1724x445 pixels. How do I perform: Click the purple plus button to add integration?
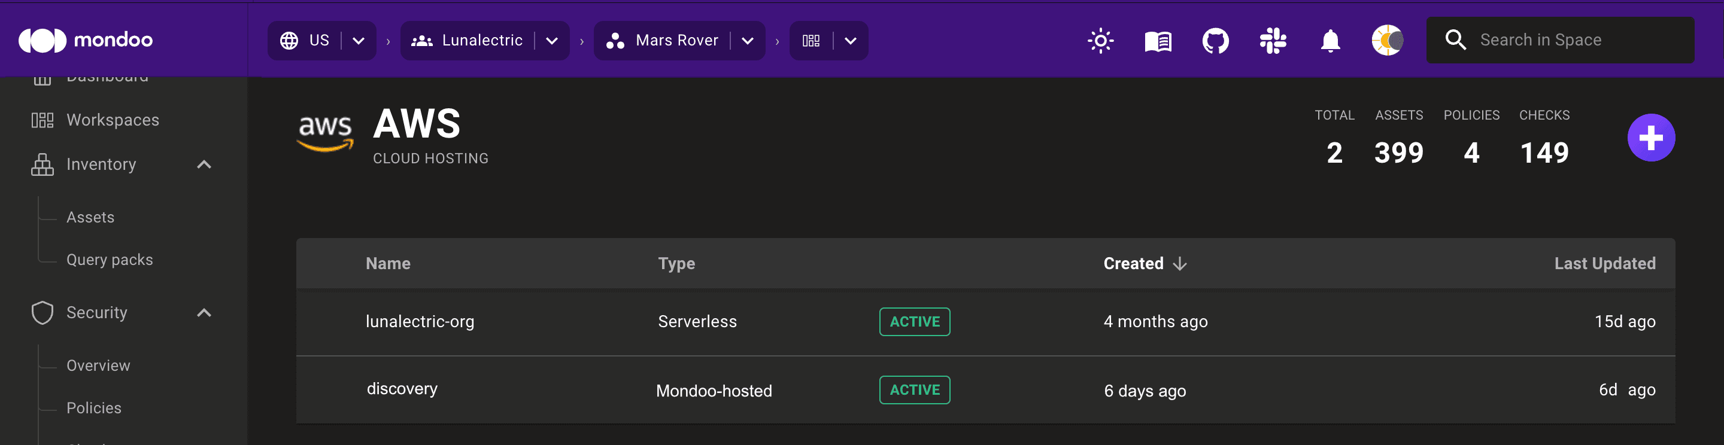(1650, 137)
